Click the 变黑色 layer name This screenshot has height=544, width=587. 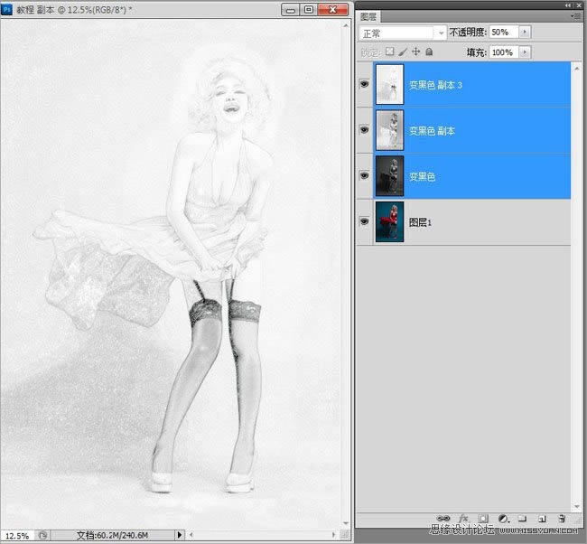point(423,177)
